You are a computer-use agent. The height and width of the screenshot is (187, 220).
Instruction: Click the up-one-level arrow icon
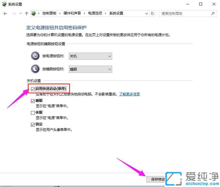tap(27, 14)
